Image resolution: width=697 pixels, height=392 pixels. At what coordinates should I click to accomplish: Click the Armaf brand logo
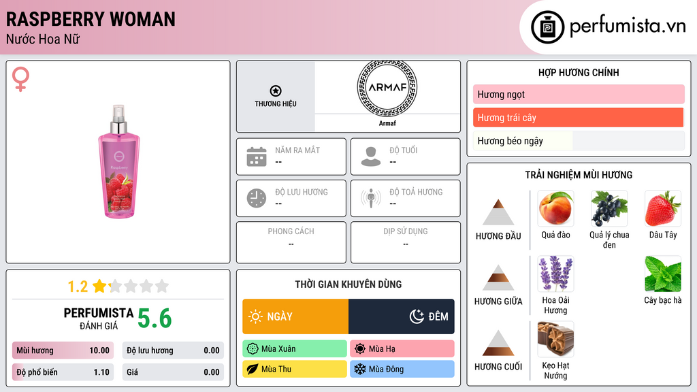387,88
